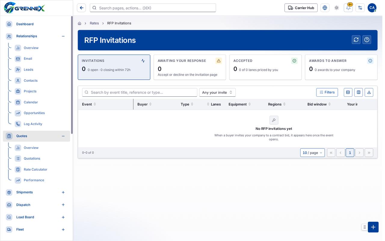Download the invitations export

pos(369,92)
